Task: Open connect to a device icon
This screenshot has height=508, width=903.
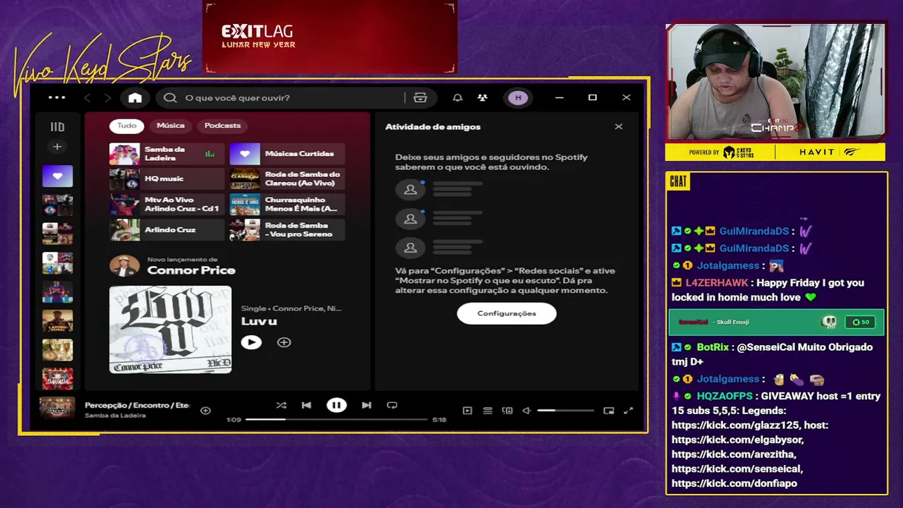Action: coord(507,410)
